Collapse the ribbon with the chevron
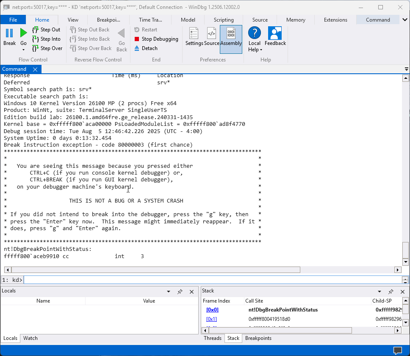 pos(405,20)
